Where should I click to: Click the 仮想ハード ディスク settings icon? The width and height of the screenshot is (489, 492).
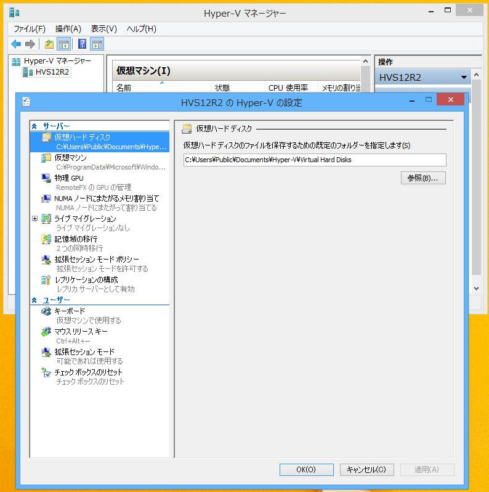pyautogui.click(x=46, y=137)
